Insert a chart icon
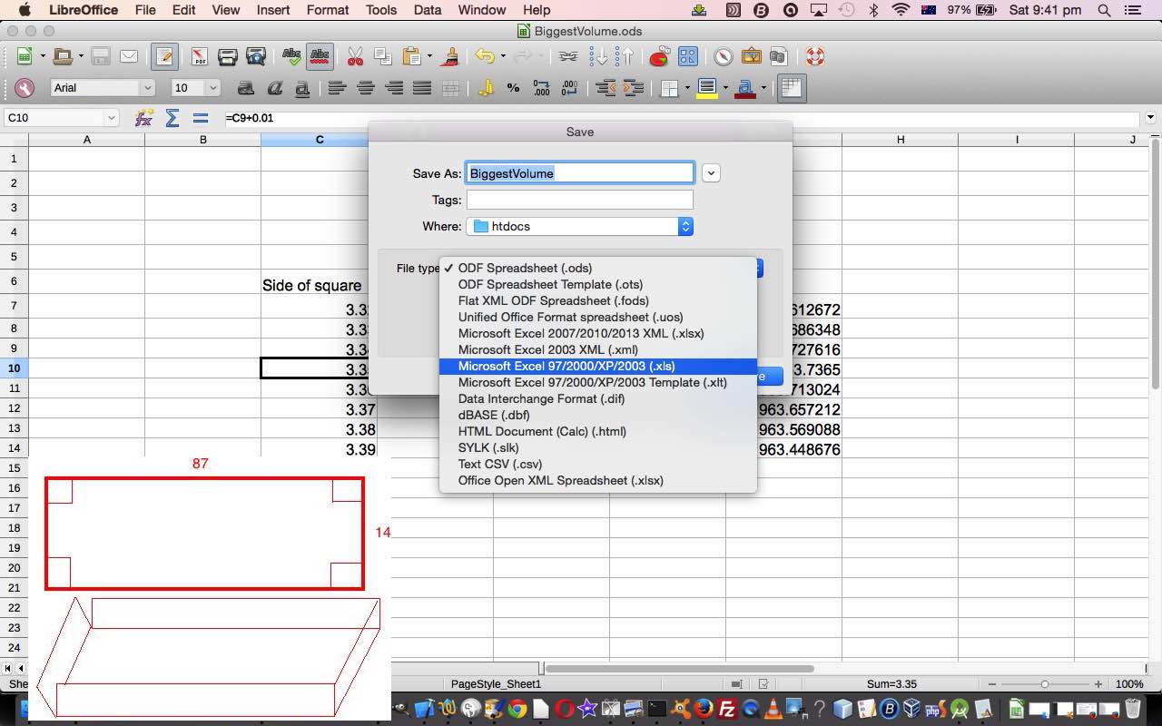The width and height of the screenshot is (1162, 726). point(659,56)
